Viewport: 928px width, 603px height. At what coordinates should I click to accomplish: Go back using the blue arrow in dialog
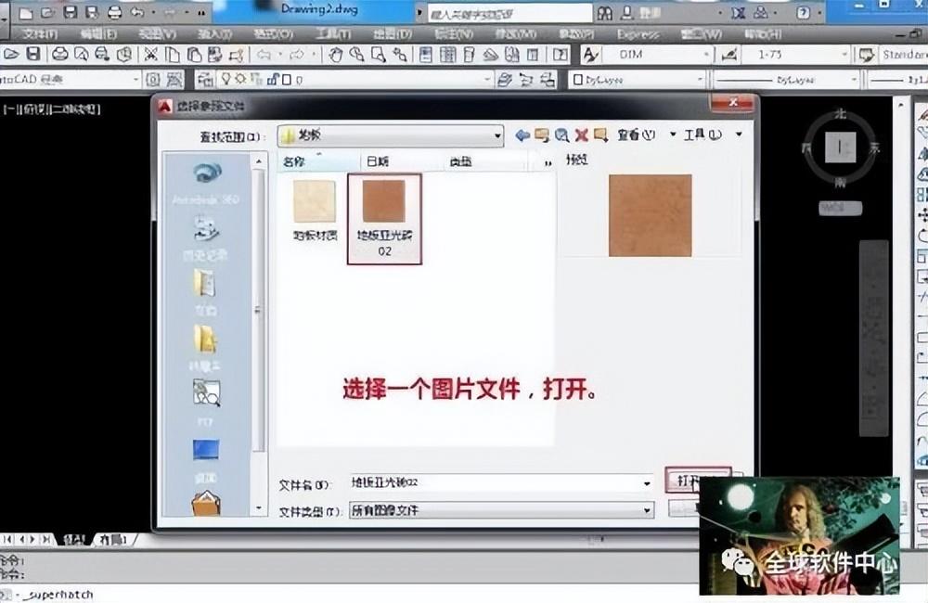[x=522, y=135]
